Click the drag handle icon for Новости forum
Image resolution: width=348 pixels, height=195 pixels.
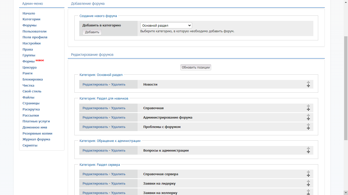pos(308,84)
